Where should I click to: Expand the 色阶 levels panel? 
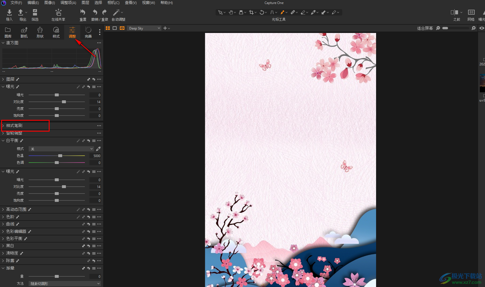point(3,217)
